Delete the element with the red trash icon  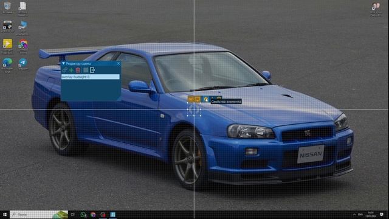78,70
